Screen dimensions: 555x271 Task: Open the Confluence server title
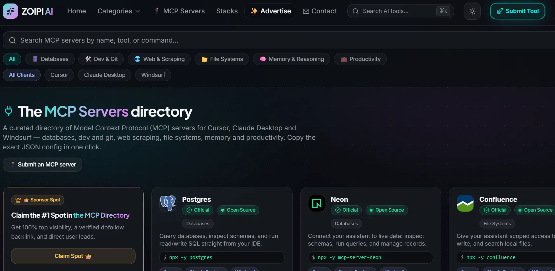(498, 200)
